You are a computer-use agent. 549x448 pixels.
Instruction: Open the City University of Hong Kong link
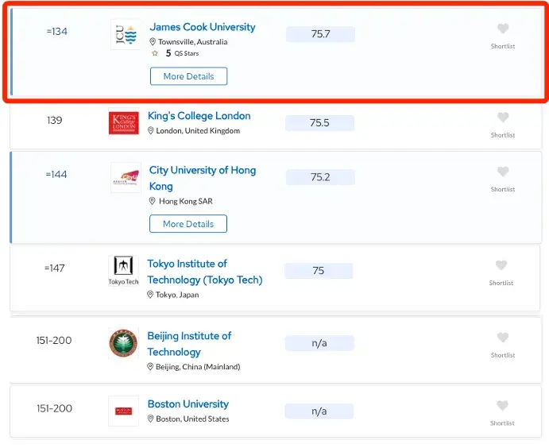coord(203,178)
